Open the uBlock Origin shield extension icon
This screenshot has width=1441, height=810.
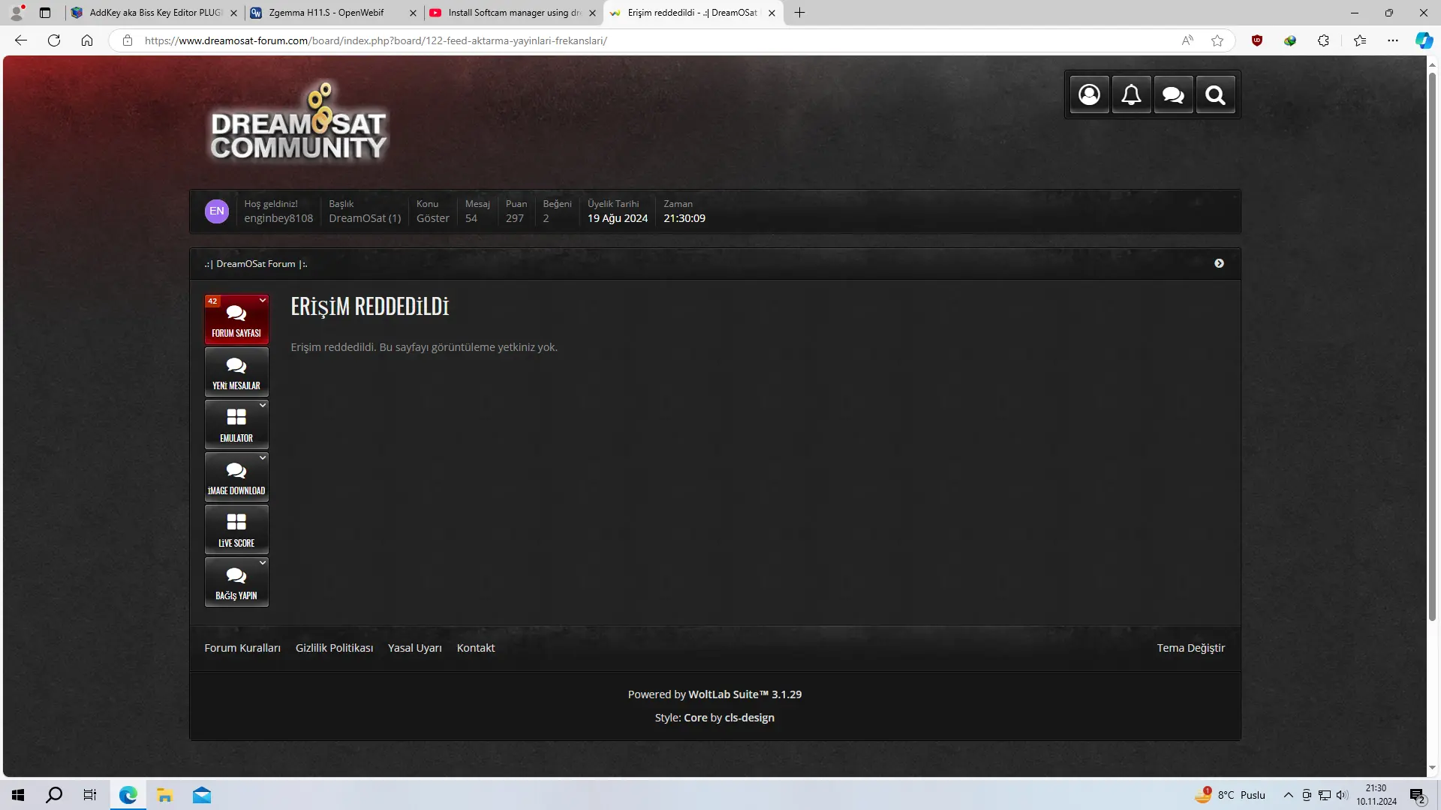[x=1257, y=40]
